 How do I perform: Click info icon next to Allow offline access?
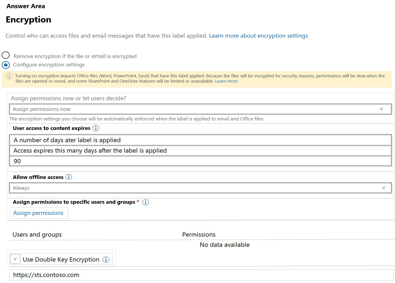(69, 177)
